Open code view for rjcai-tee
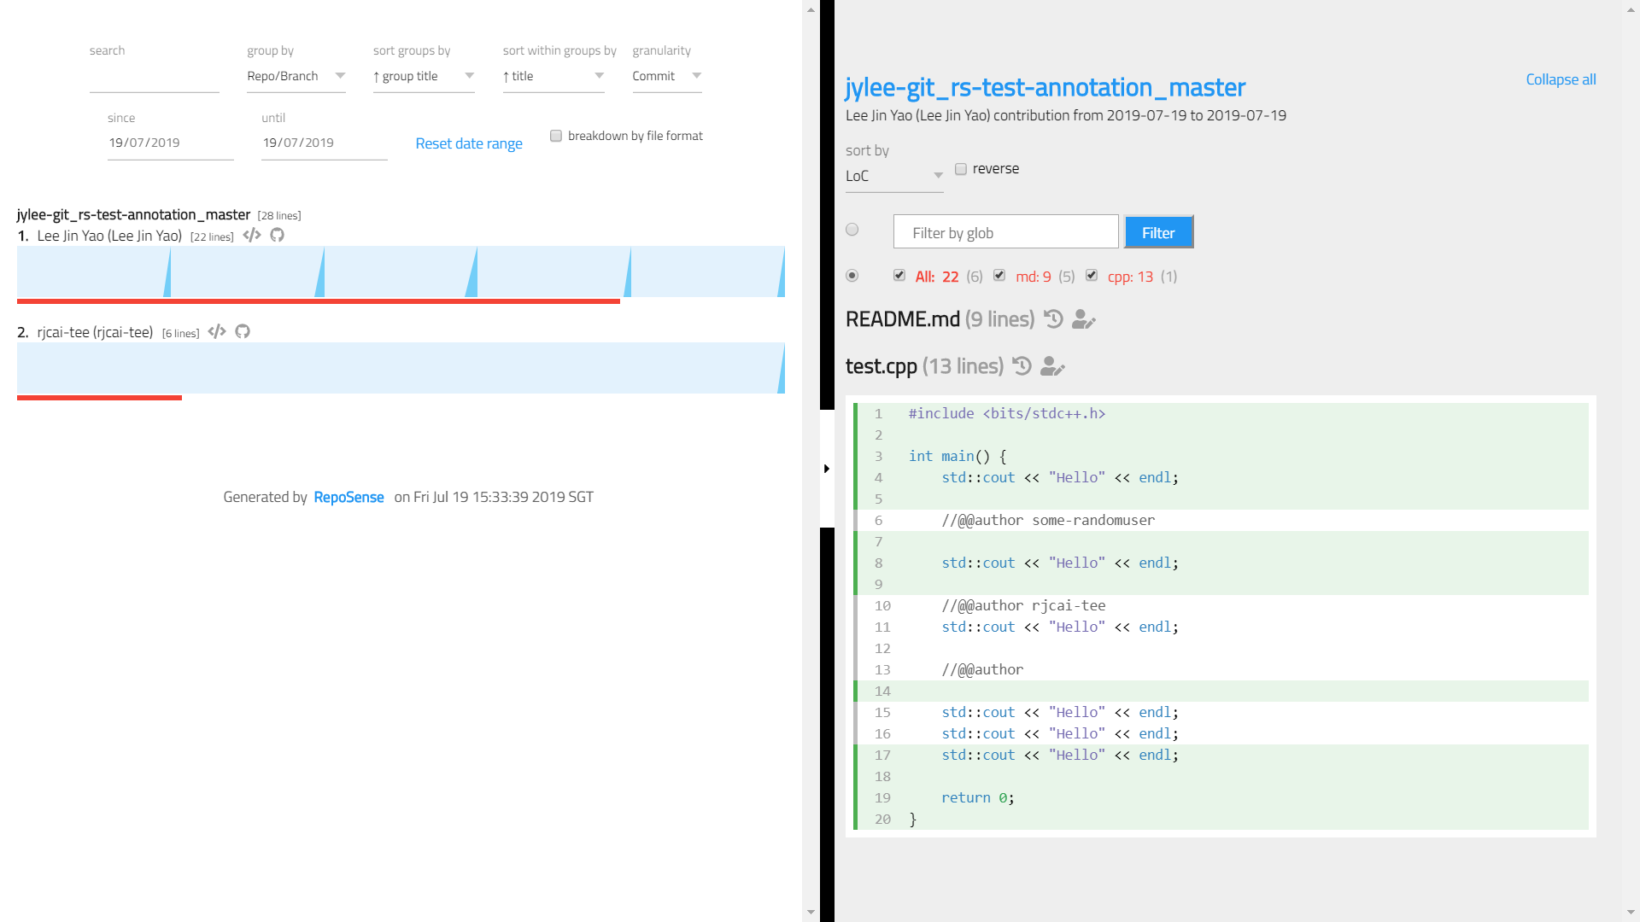 [217, 331]
